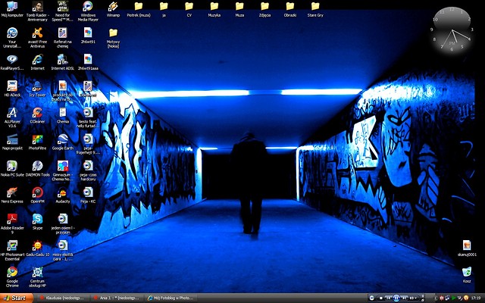The height and width of the screenshot is (303, 485).
Task: Expand hidden system tray icons arrow
Action: (x=436, y=298)
